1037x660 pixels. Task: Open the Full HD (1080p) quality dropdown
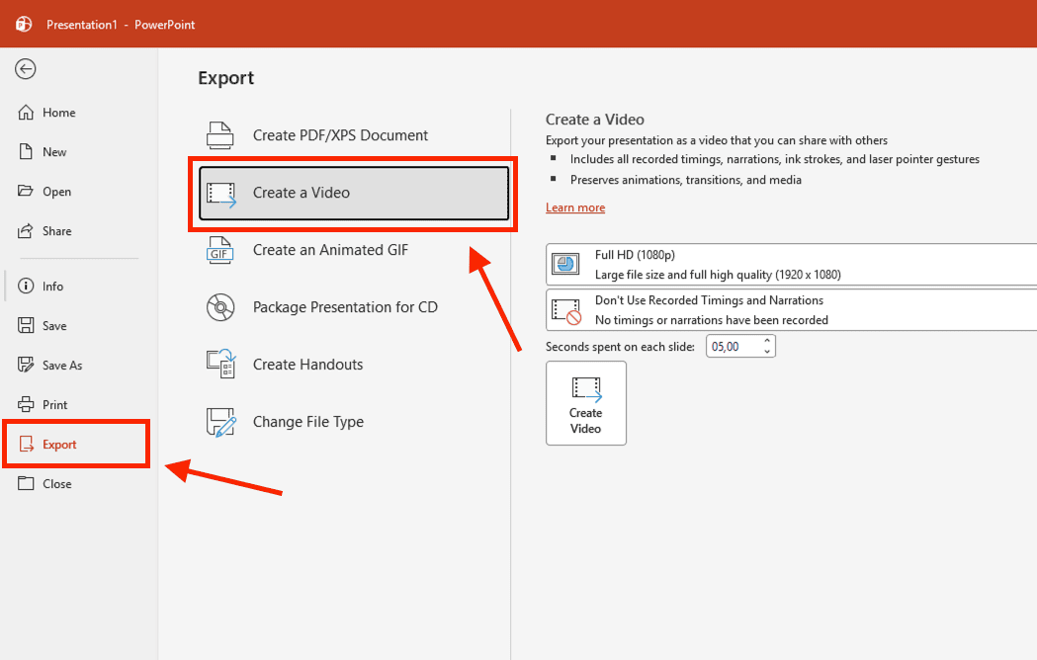point(791,265)
